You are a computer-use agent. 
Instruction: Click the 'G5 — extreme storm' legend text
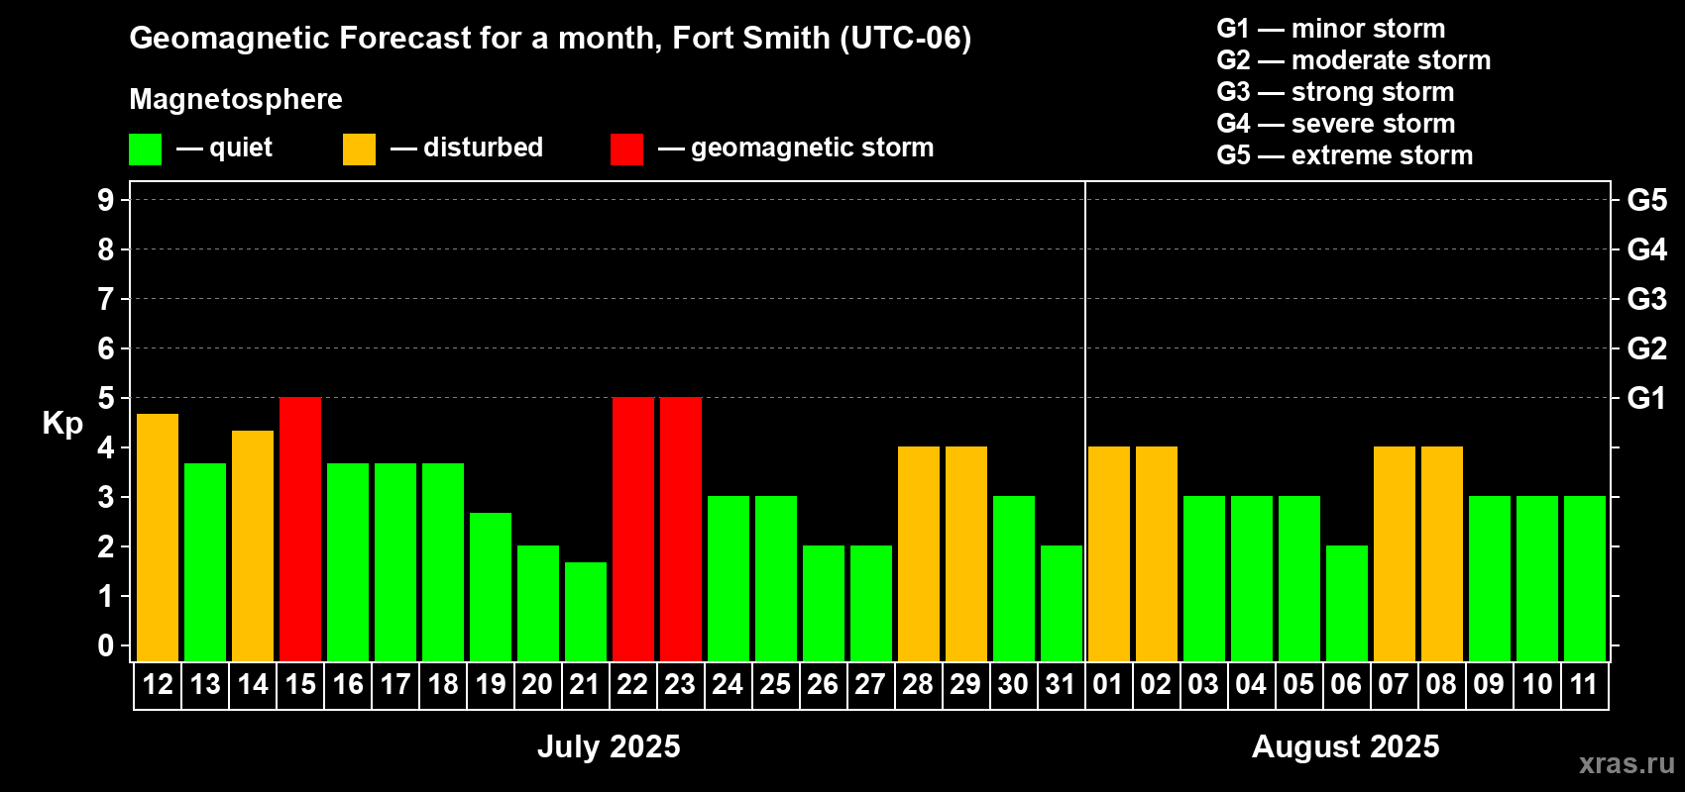(x=1345, y=155)
